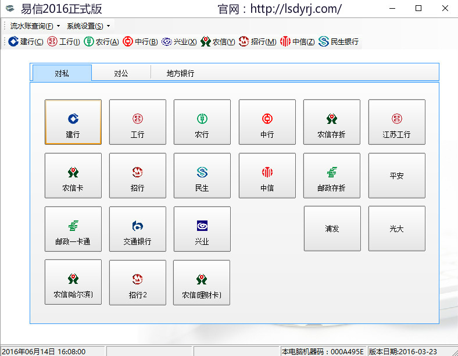Close the 易信2016 window
Screen dimensions: 458x356
(x=445, y=9)
